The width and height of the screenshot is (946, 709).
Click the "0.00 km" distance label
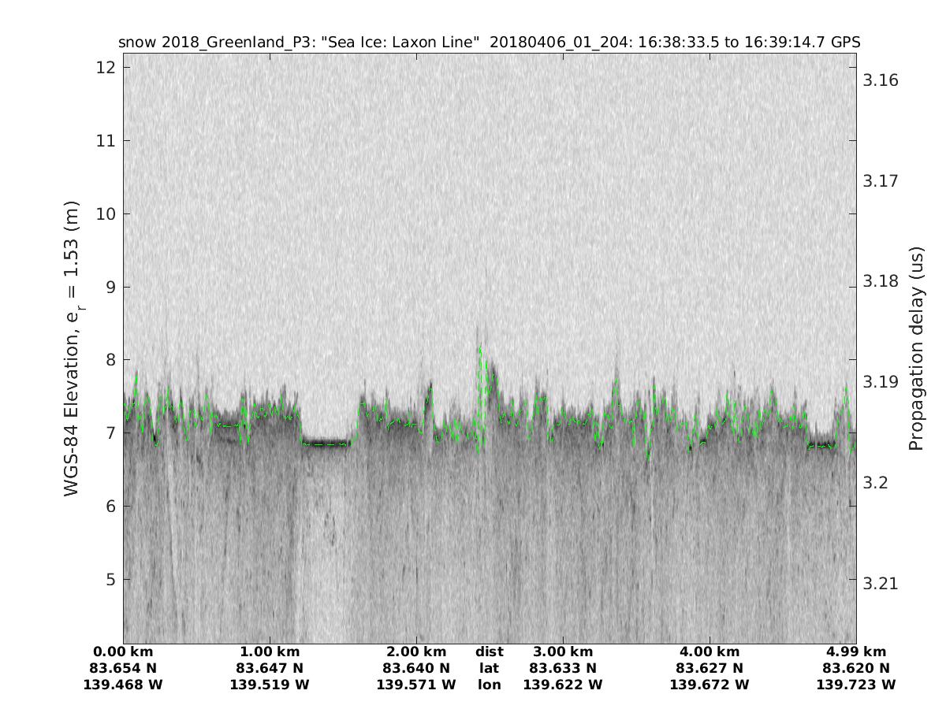pyautogui.click(x=123, y=652)
